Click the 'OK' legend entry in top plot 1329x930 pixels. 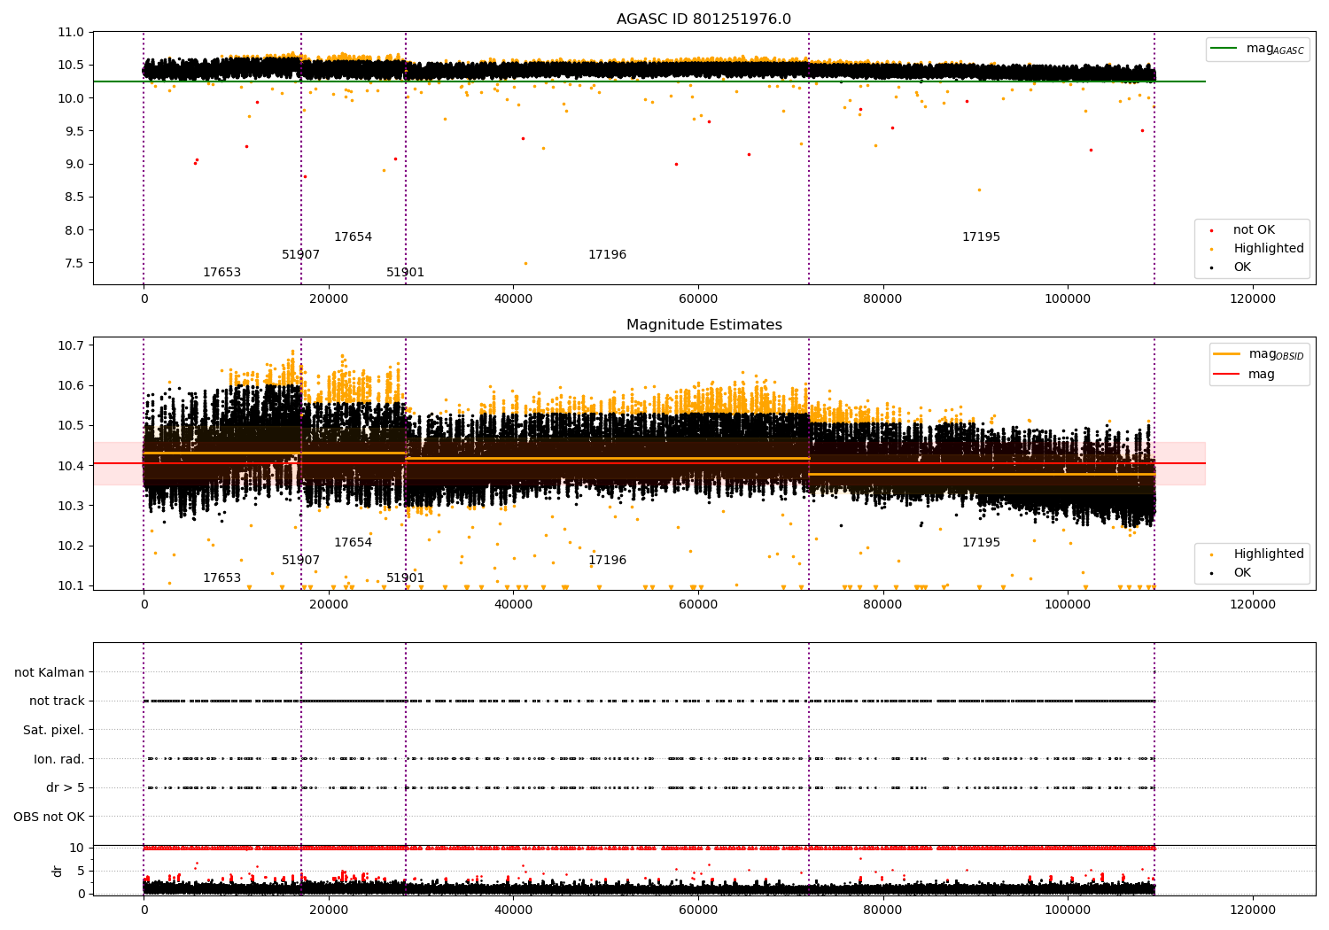coord(1241,267)
